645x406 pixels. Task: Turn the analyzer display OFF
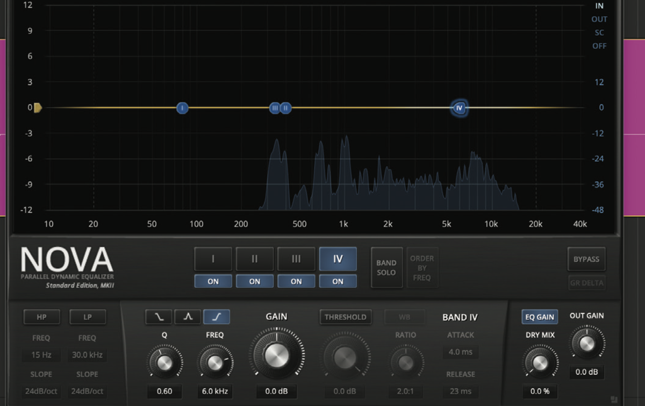[x=599, y=46]
